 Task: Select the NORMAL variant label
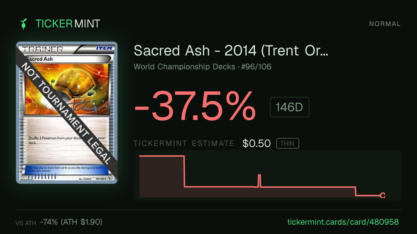[385, 24]
